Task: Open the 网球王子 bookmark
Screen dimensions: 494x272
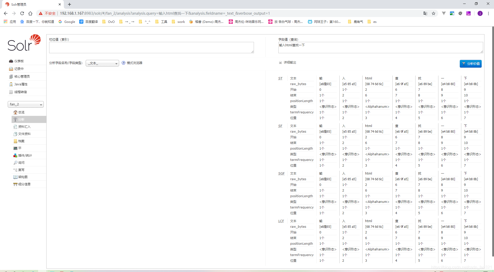Action: 324,22
